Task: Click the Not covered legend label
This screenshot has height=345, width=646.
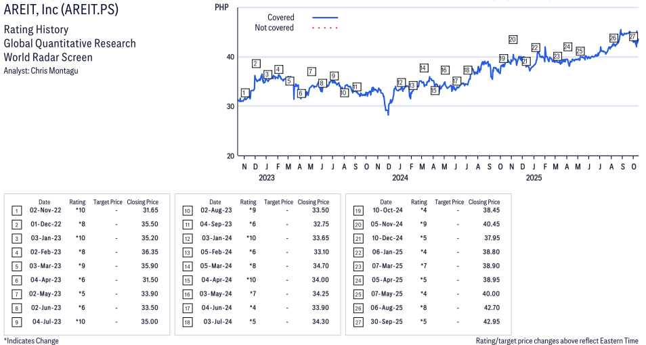Action: point(274,28)
